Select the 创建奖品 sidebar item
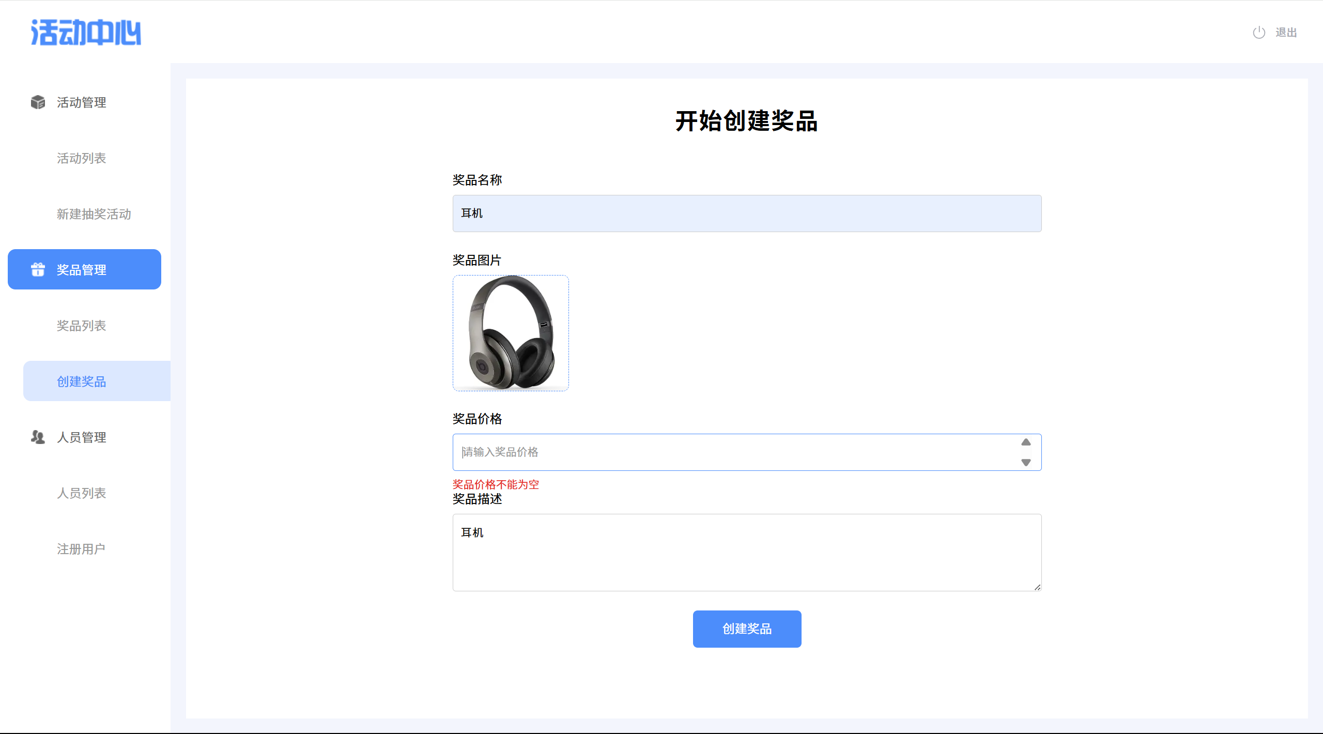The width and height of the screenshot is (1323, 734). tap(82, 381)
